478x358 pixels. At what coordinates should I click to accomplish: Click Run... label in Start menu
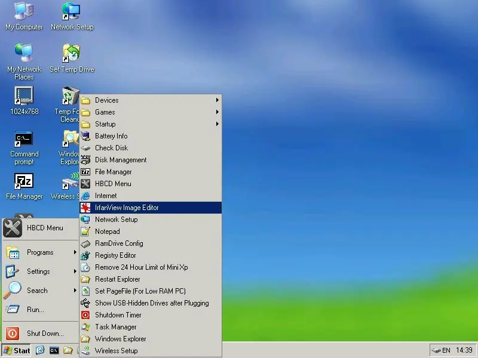(x=35, y=310)
